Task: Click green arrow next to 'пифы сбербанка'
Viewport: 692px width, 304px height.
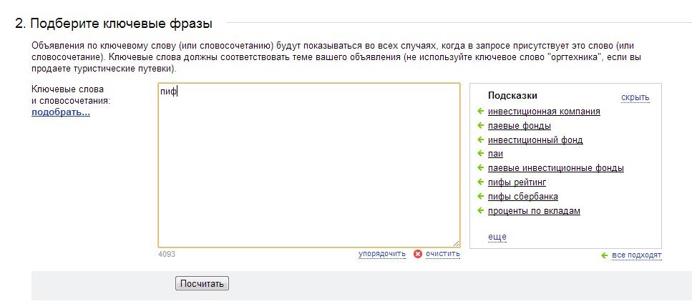Action: point(481,196)
